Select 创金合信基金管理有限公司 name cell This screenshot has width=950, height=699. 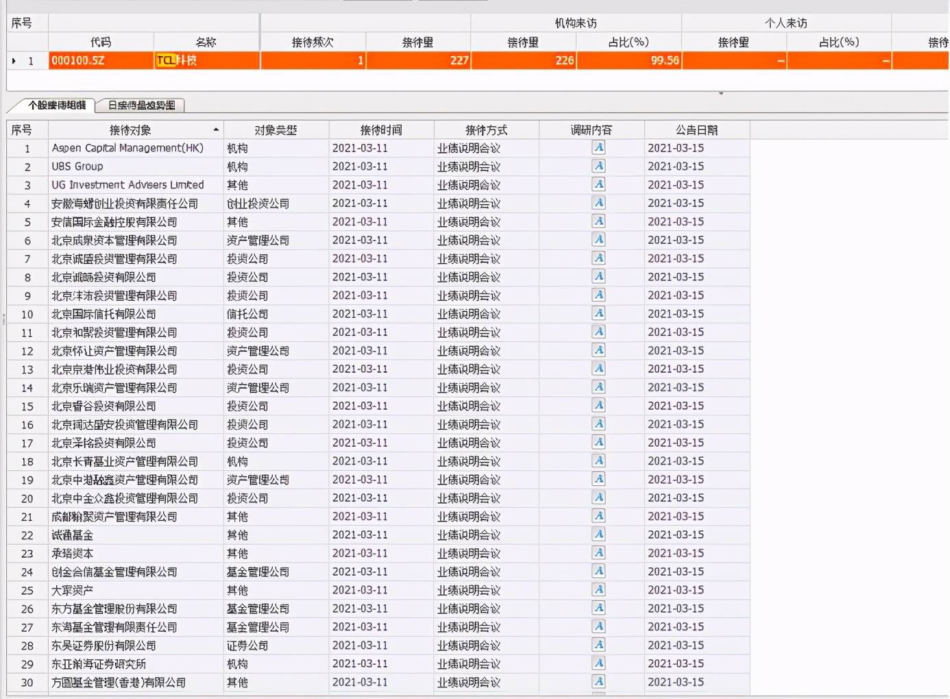coord(136,572)
